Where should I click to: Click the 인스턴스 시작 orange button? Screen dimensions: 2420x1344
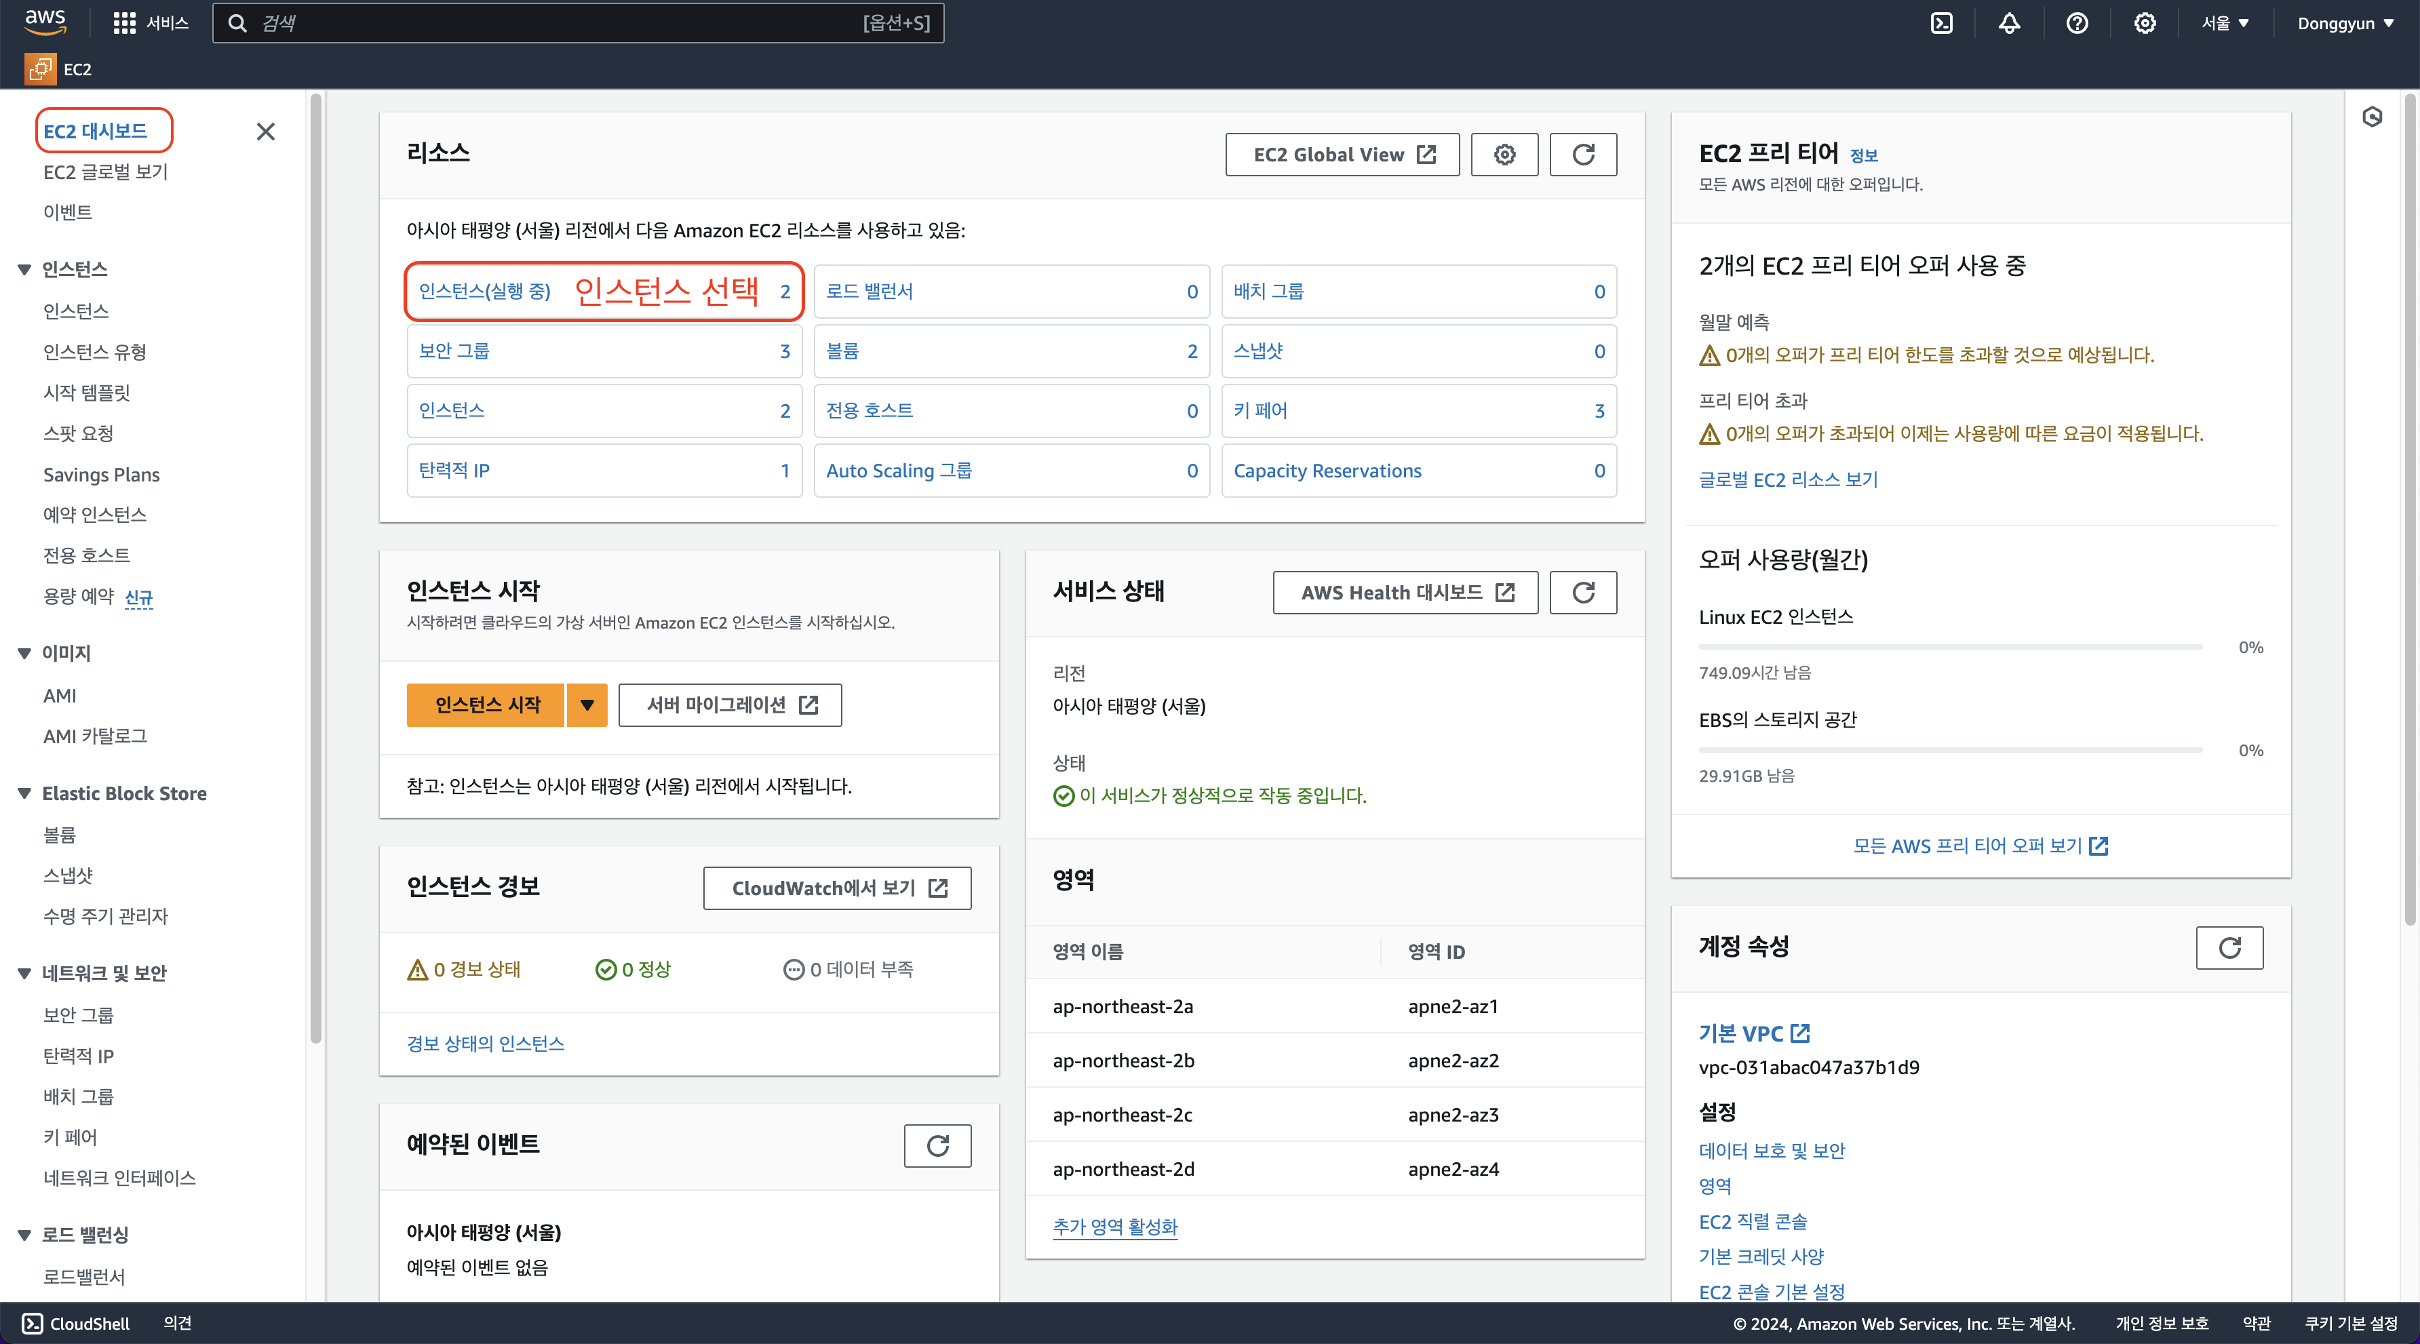tap(486, 705)
